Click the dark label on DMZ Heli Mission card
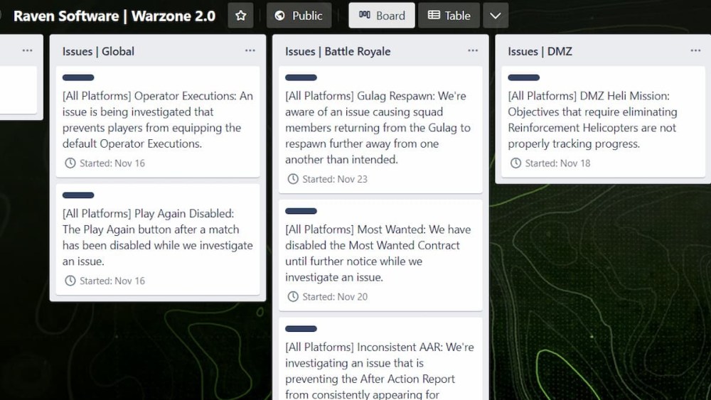 (523, 77)
